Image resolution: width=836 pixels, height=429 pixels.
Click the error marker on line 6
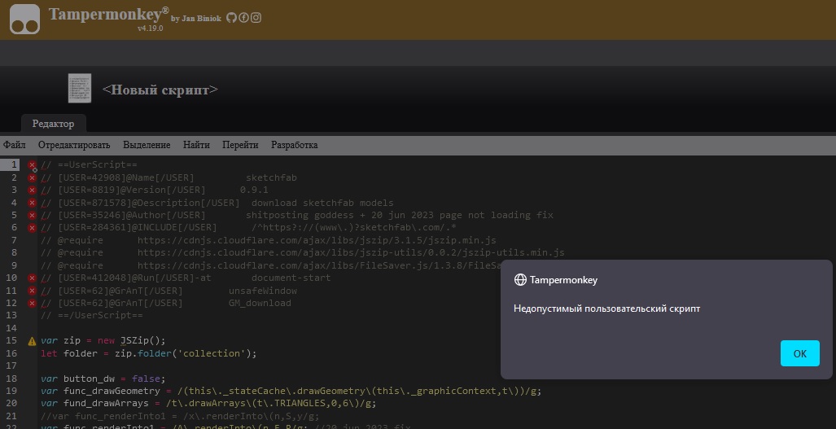point(32,228)
